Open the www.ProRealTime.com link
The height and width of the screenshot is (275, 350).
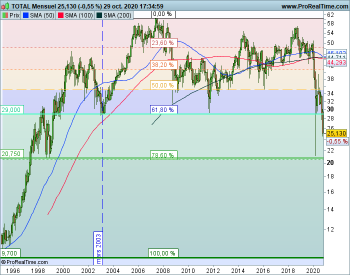(314, 6)
